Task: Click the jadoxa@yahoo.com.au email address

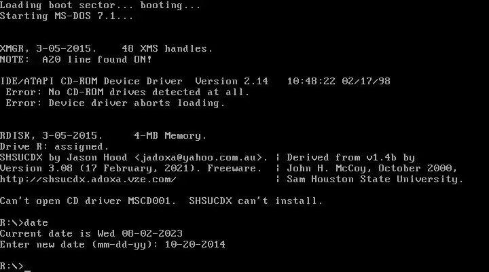Action: [x=201, y=158]
